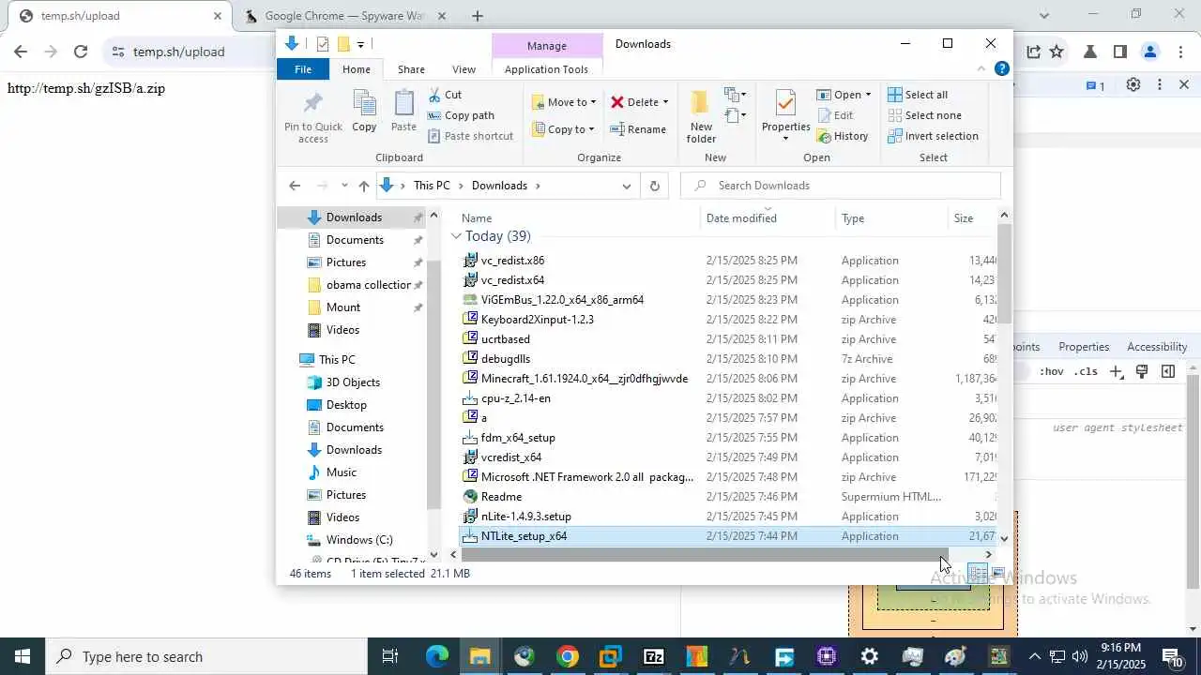Create a New folder from ribbon
This screenshot has width=1201, height=675.
click(x=701, y=116)
